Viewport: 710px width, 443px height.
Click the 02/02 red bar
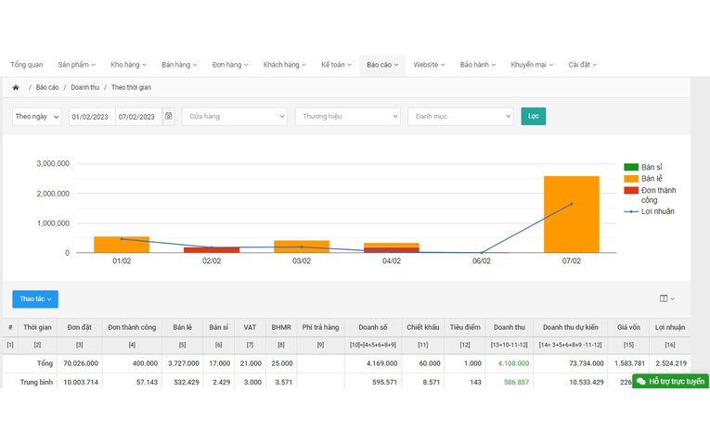coord(212,250)
